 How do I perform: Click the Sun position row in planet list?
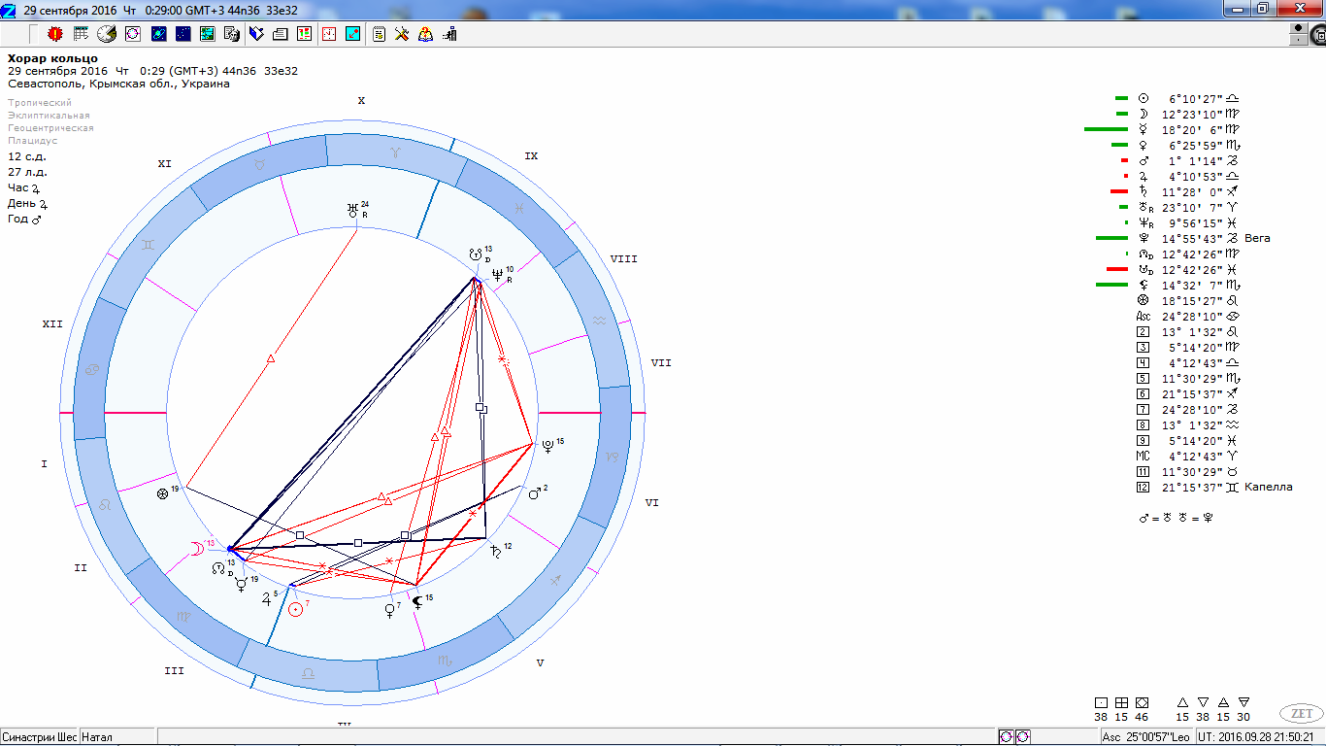coord(1192,98)
